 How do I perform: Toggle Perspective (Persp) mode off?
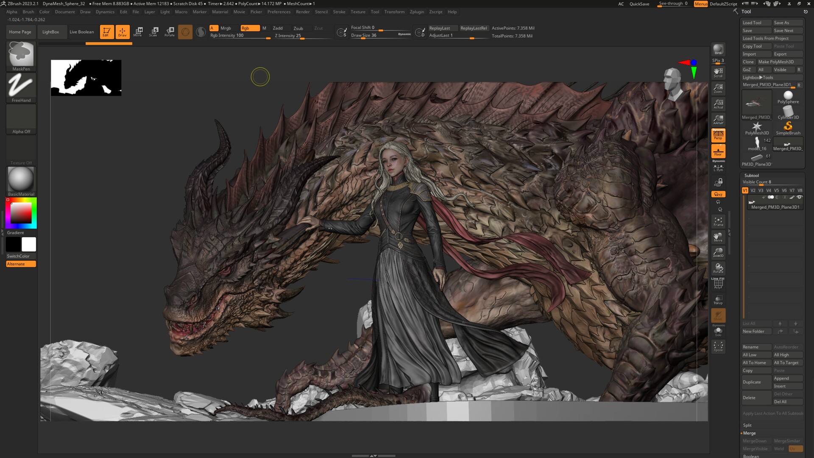pos(718,135)
